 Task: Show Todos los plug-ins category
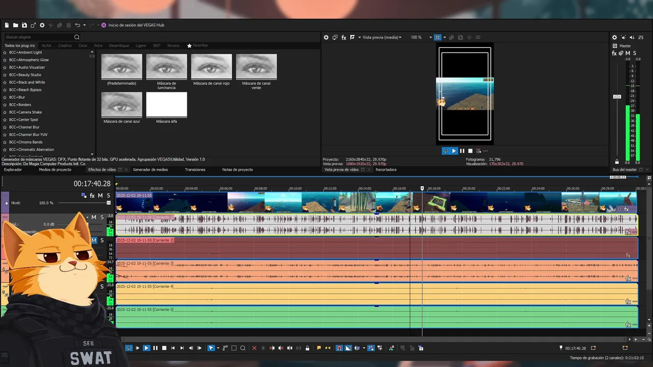[x=20, y=45]
